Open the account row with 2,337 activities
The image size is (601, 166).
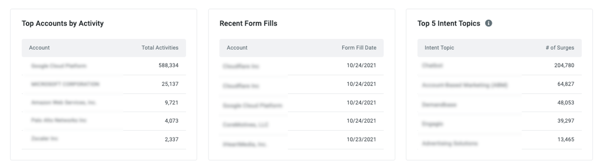(x=104, y=139)
